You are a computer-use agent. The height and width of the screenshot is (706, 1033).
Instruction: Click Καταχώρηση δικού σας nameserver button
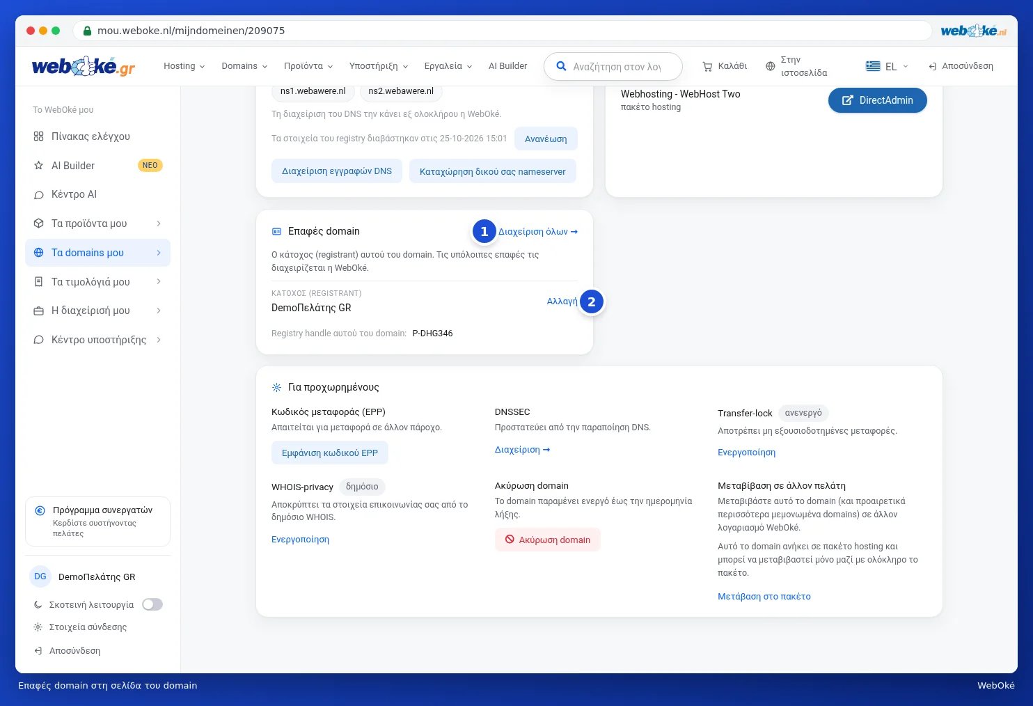point(493,171)
